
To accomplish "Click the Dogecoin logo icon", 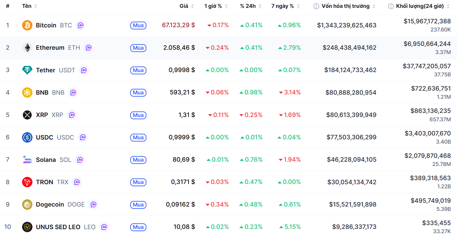I will pos(27,205).
